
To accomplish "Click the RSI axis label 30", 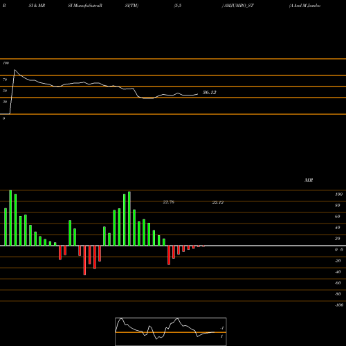I will (x=5, y=102).
